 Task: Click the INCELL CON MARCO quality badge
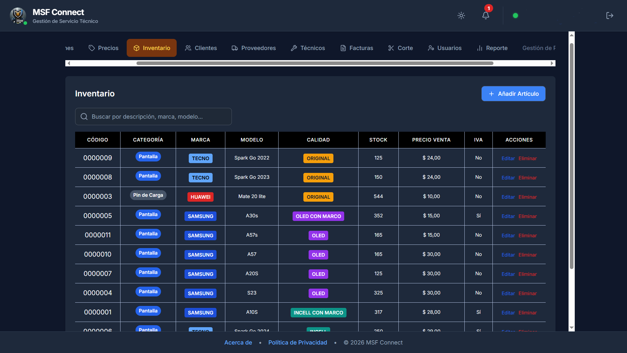[318, 313]
